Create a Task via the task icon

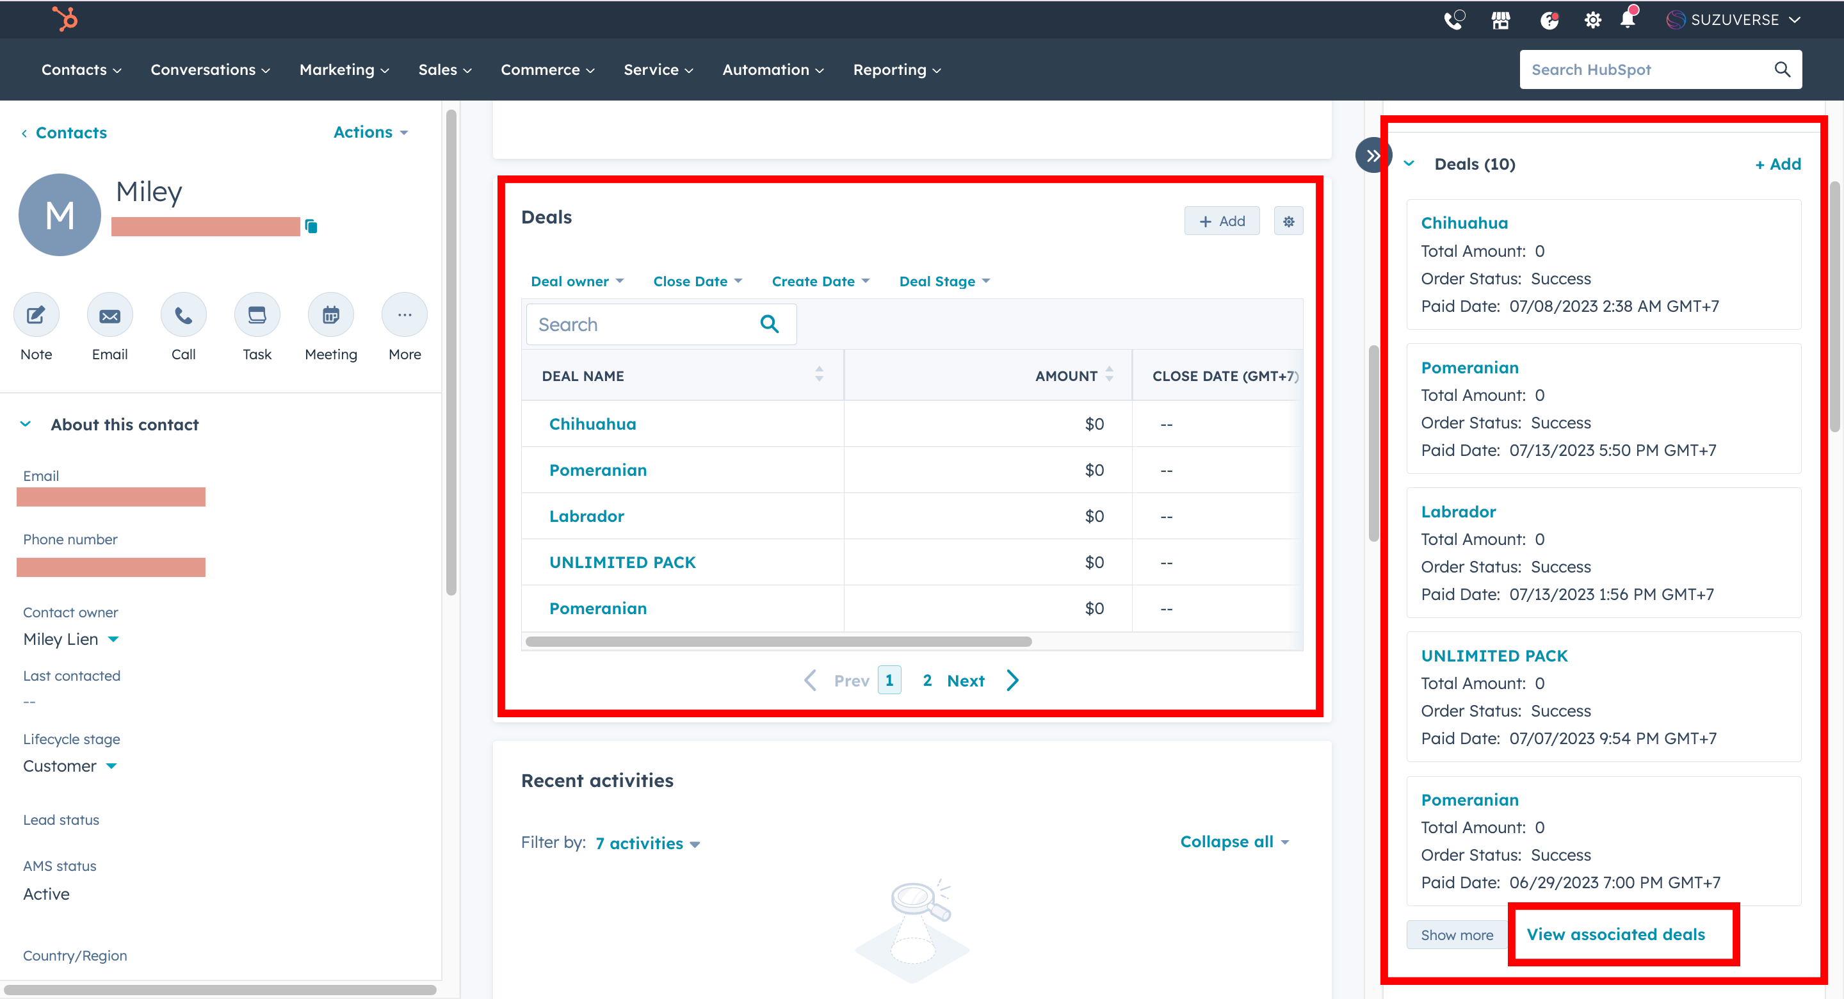tap(257, 315)
